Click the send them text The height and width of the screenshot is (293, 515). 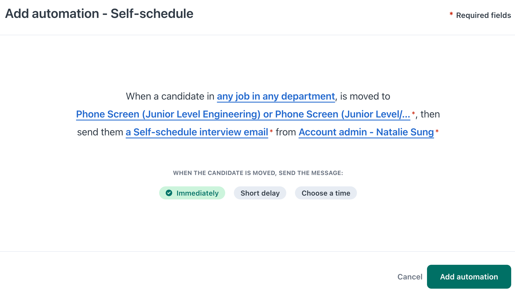coord(100,132)
